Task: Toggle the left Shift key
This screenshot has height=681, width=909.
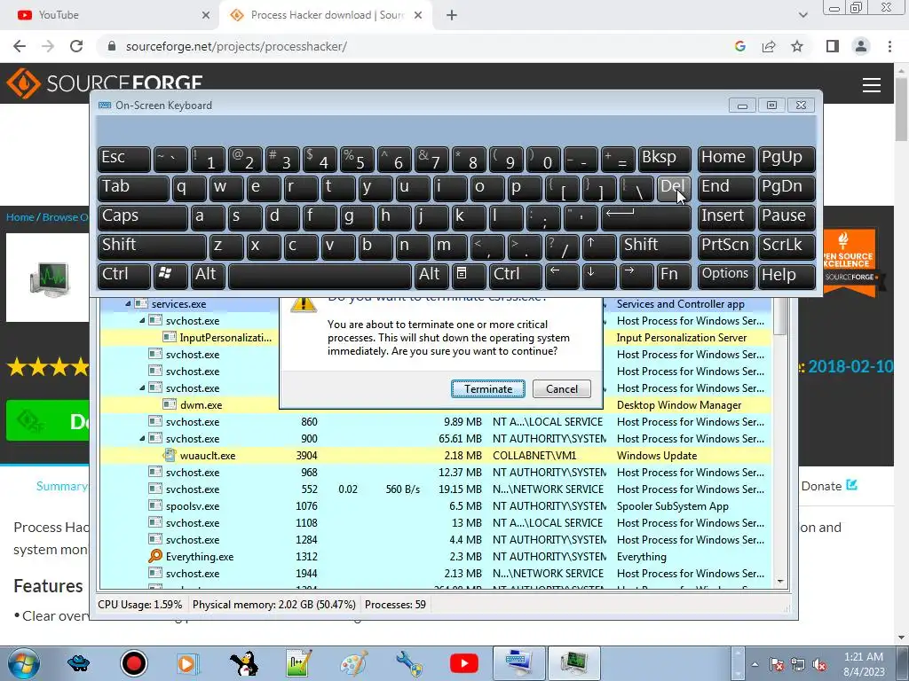Action: (152, 247)
